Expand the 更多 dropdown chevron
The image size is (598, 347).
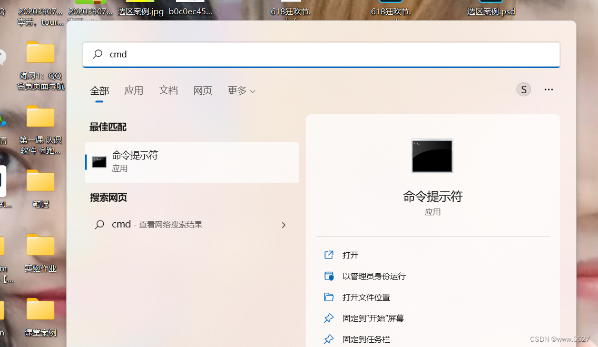pos(252,90)
